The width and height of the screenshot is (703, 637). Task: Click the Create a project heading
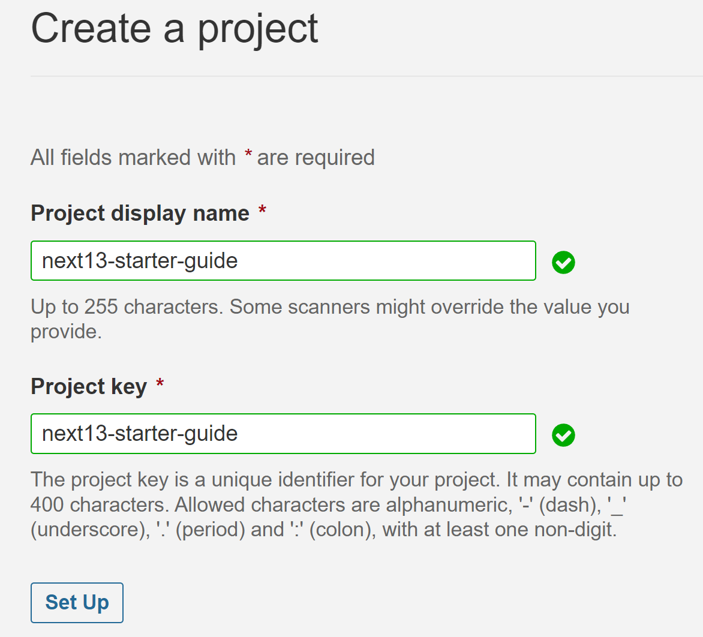175,28
